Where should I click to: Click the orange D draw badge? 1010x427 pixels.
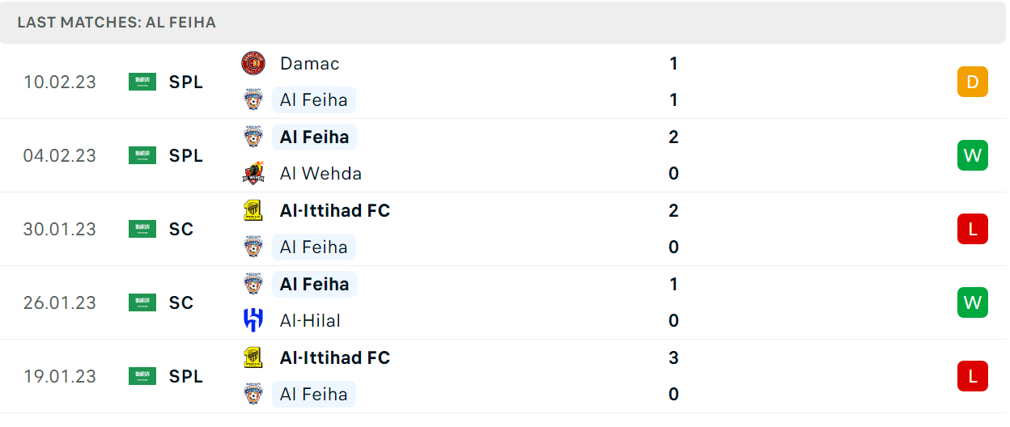(x=973, y=82)
